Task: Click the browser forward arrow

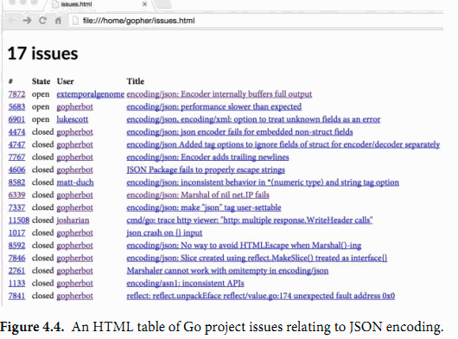Action: (x=27, y=21)
